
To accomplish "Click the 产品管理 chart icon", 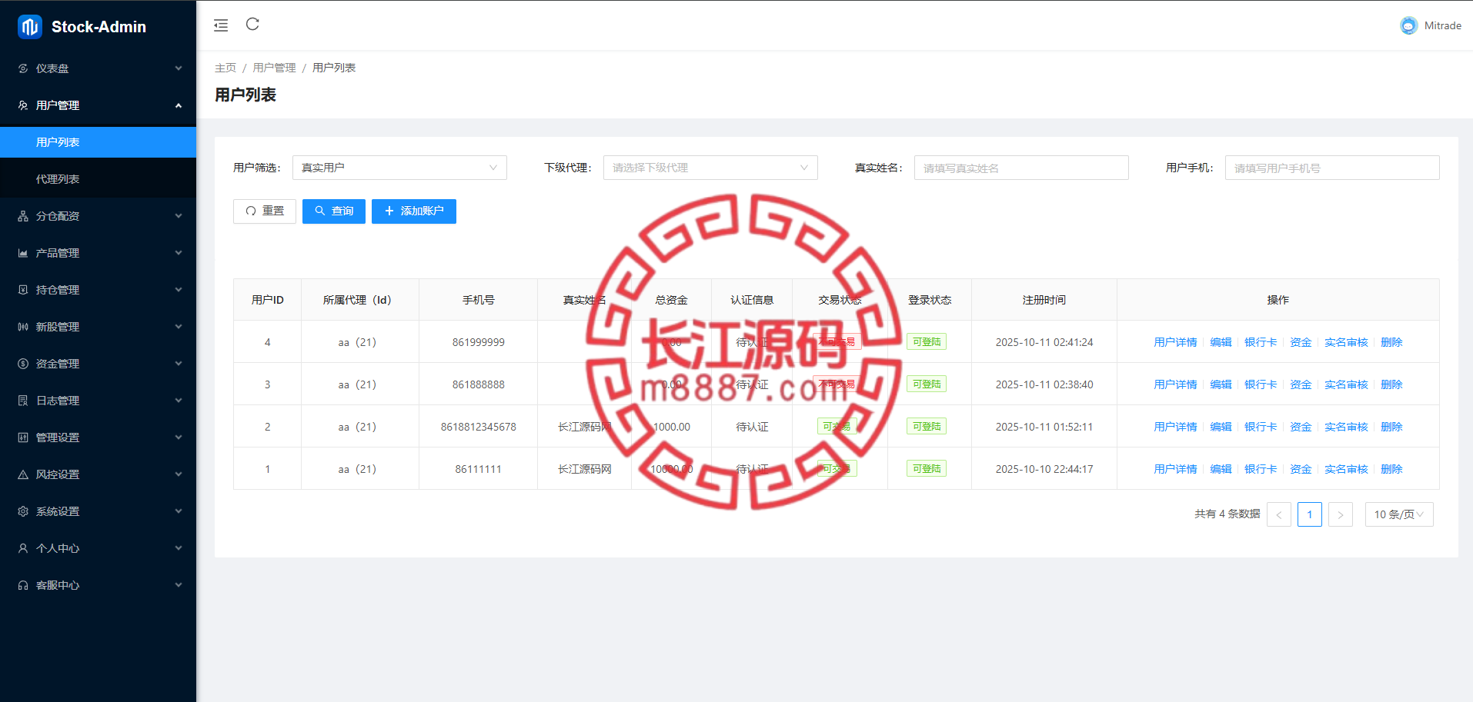I will (23, 253).
